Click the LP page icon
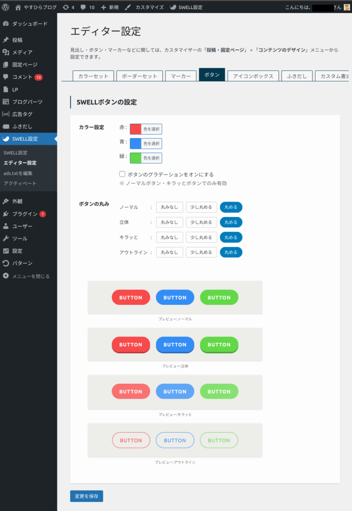352x511 pixels. tap(6, 89)
